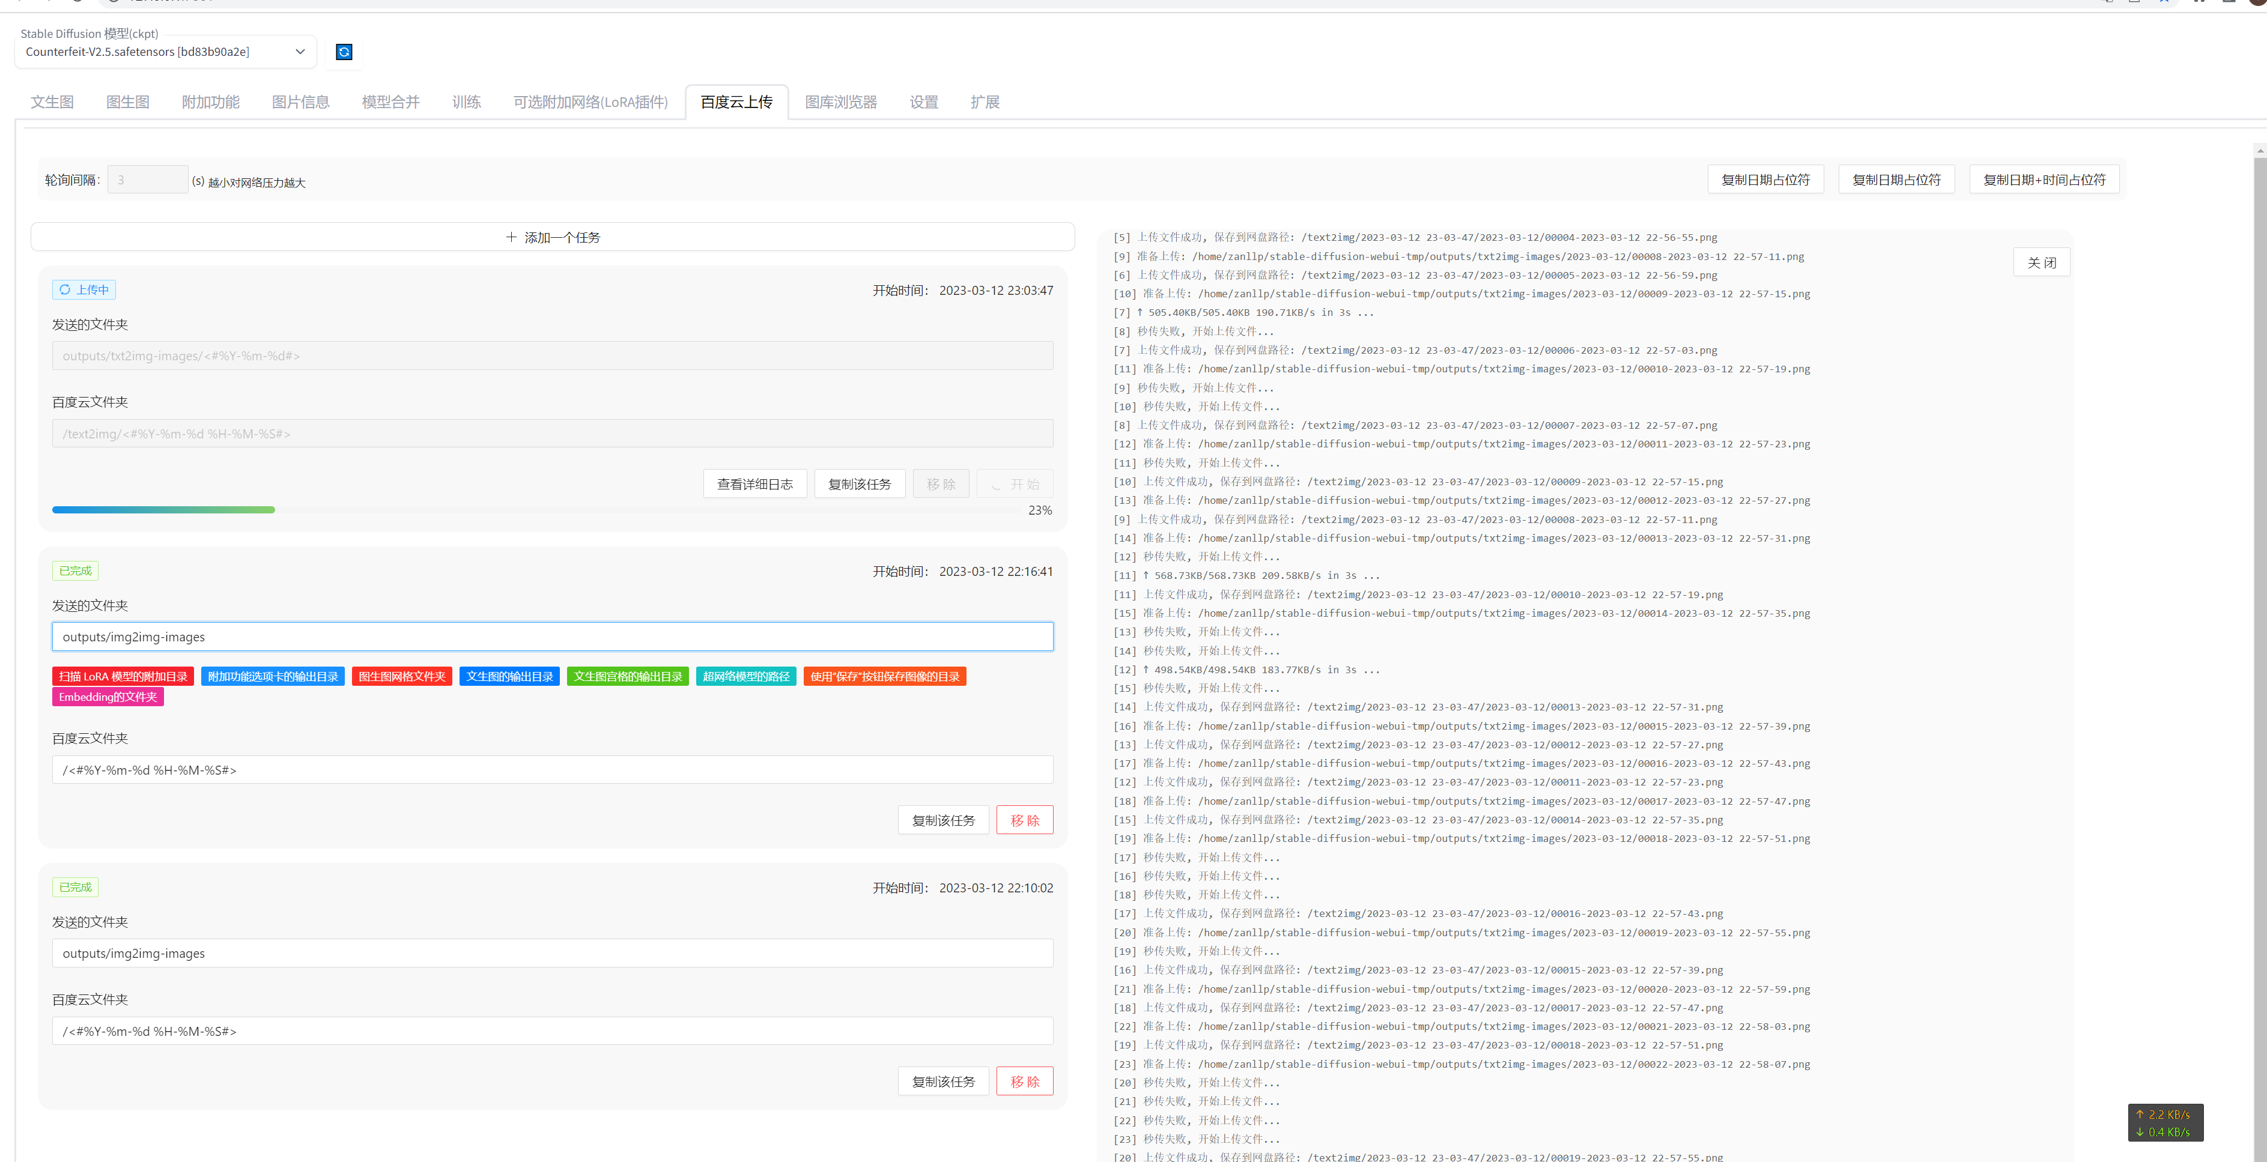
Task: Select the red 扫描 LoRA 模型的附加目录 tag
Action: tap(123, 676)
